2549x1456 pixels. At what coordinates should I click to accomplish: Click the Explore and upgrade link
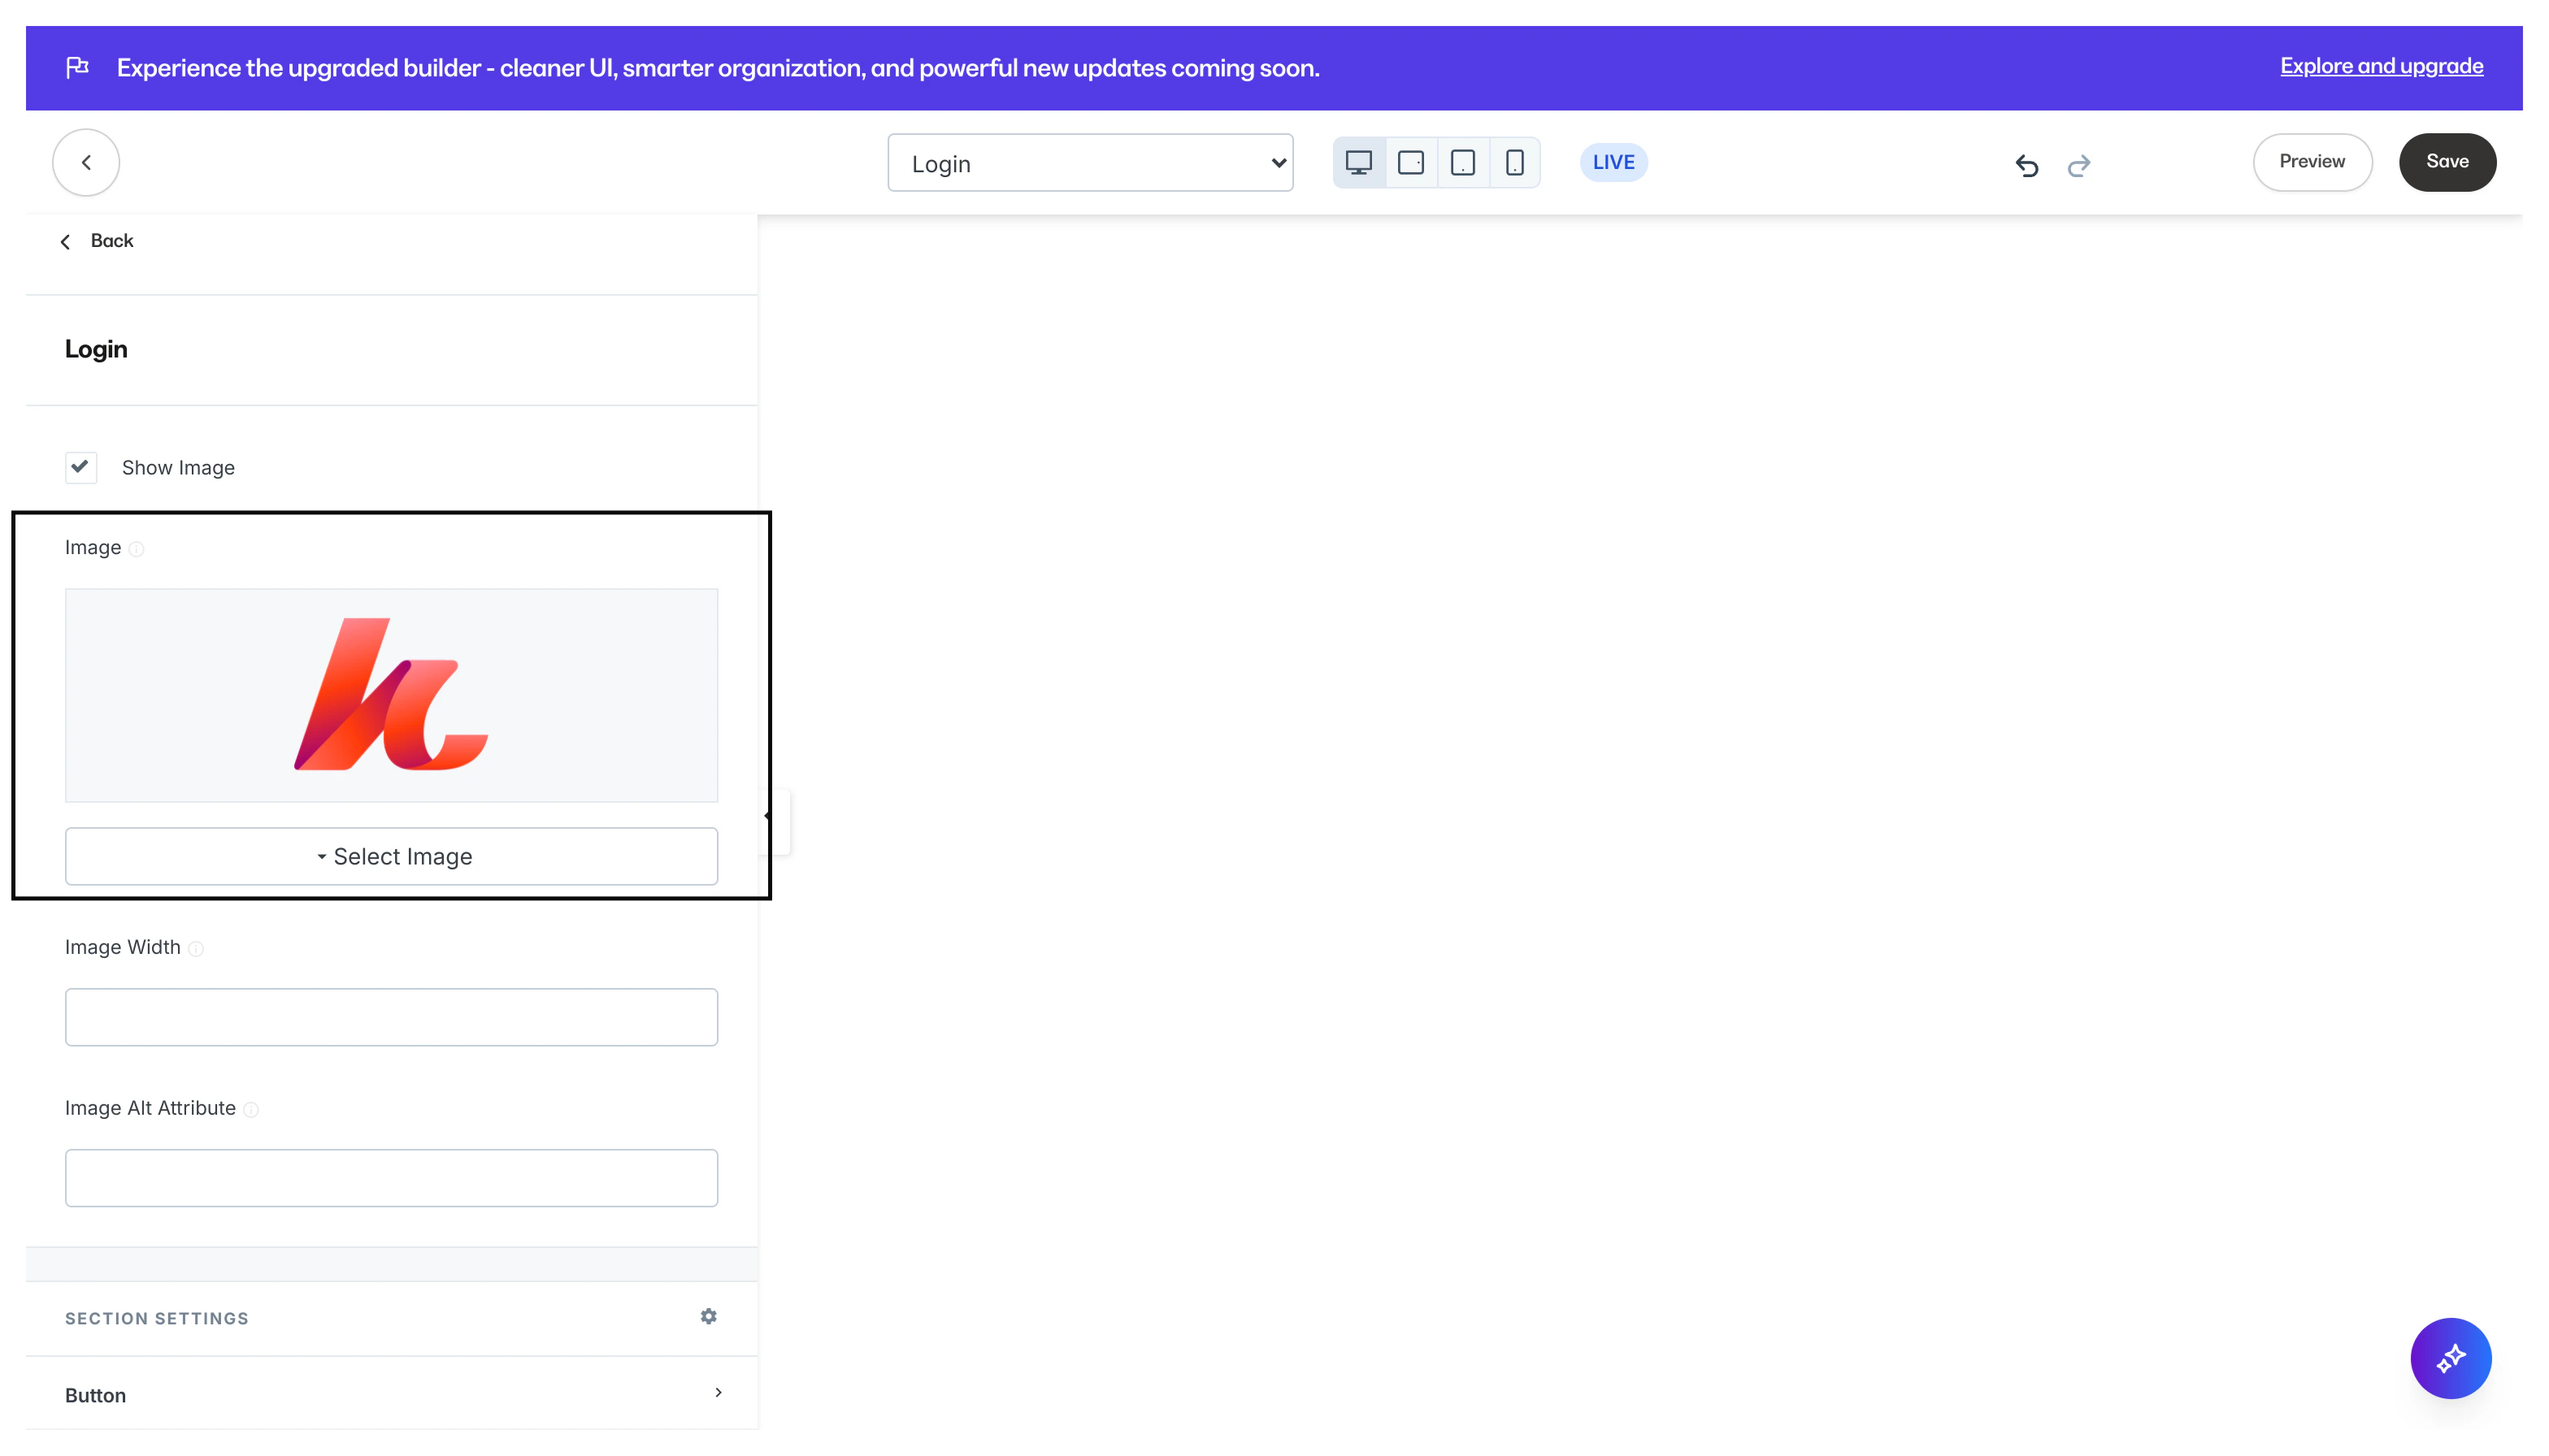(x=2381, y=66)
